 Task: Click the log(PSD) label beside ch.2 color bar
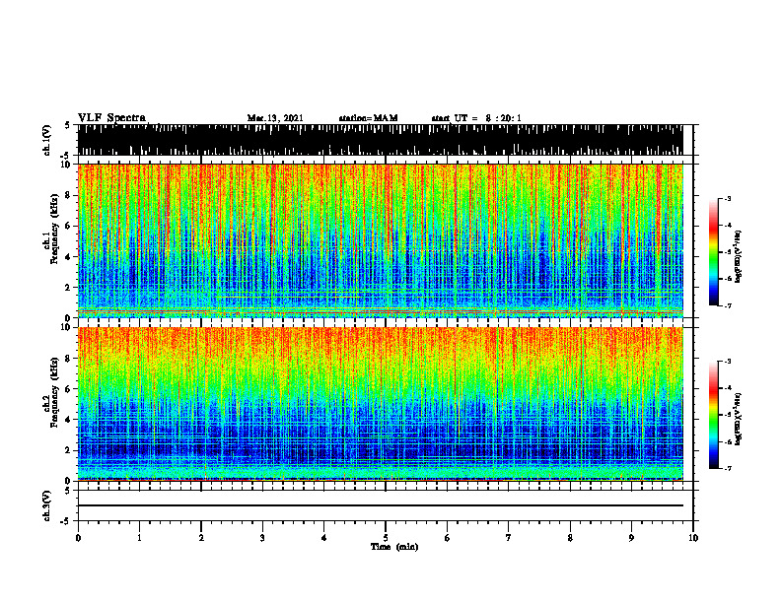[x=739, y=418]
